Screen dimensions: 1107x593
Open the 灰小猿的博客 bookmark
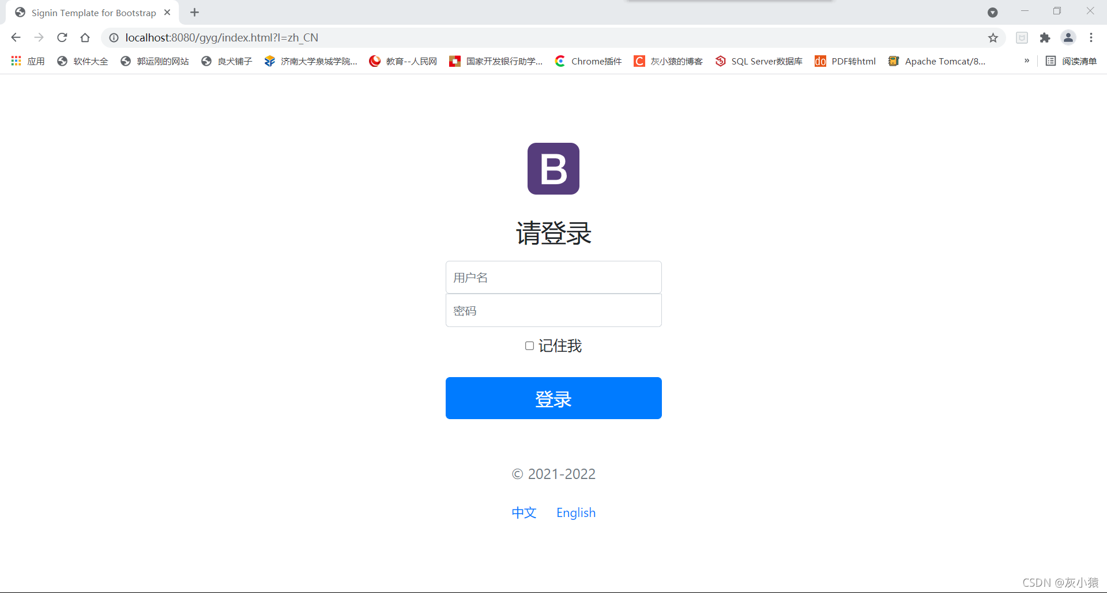[668, 61]
